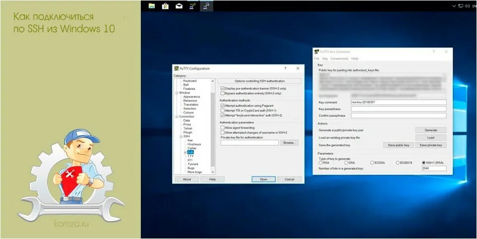Click the Load button
This screenshot has height=239, width=477.
point(431,138)
